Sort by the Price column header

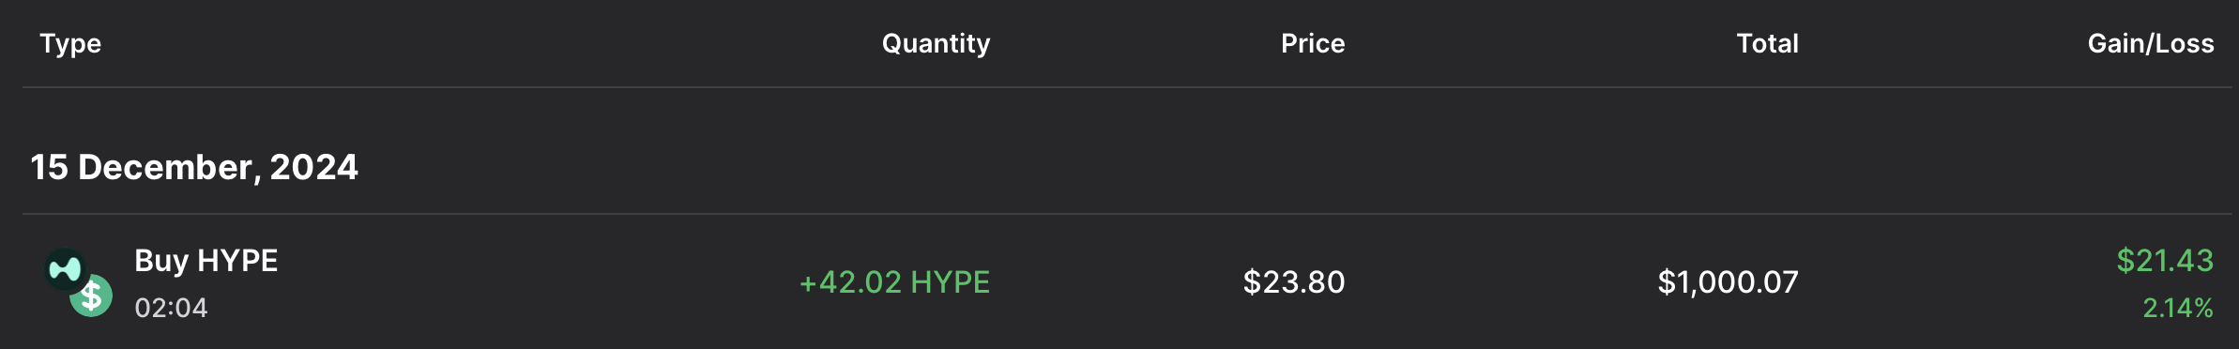1313,43
